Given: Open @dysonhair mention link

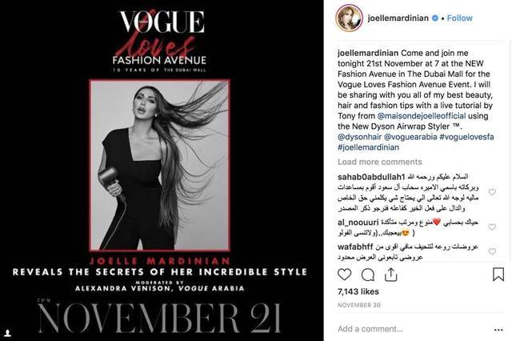Looking at the screenshot, I should pos(359,137).
